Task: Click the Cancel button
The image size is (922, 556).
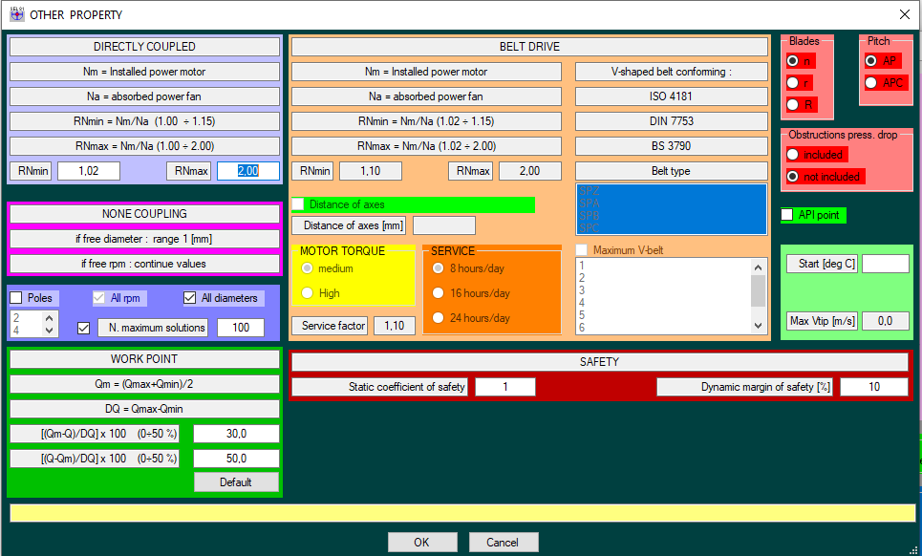Action: (503, 543)
